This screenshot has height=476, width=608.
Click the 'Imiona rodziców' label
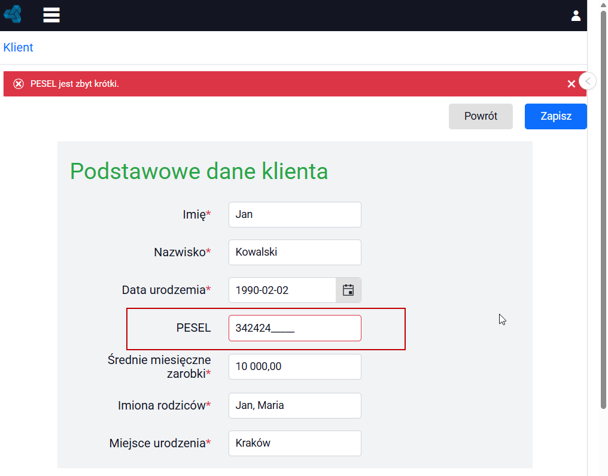[x=165, y=405]
